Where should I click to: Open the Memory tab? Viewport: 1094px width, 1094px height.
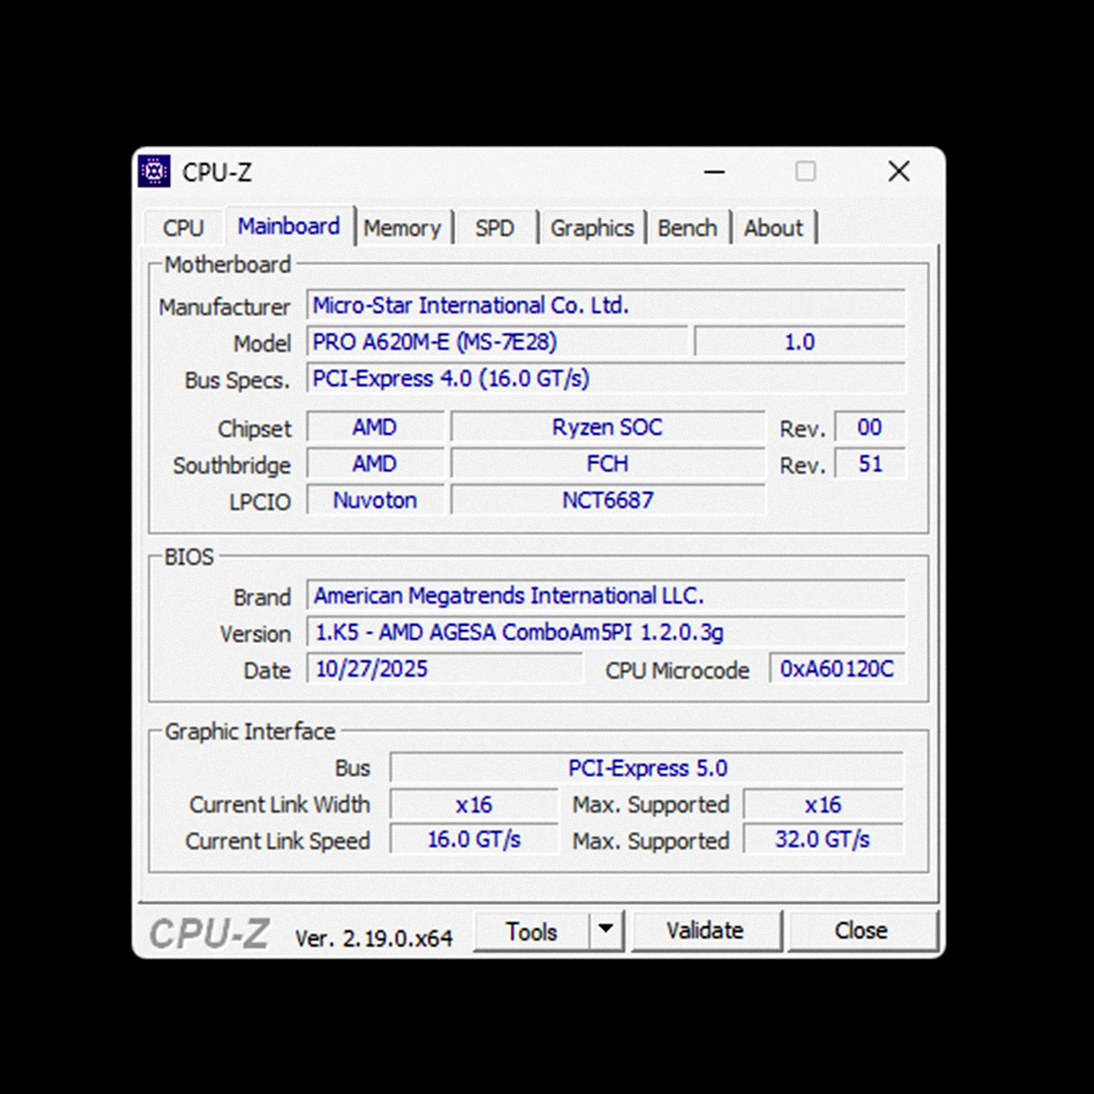click(x=402, y=228)
